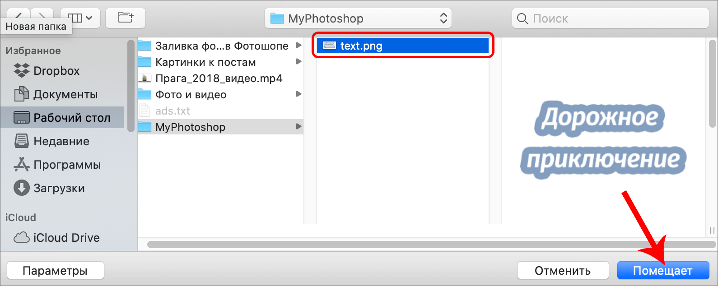This screenshot has height=286, width=718.
Task: Click the Отменить button
Action: pyautogui.click(x=562, y=271)
